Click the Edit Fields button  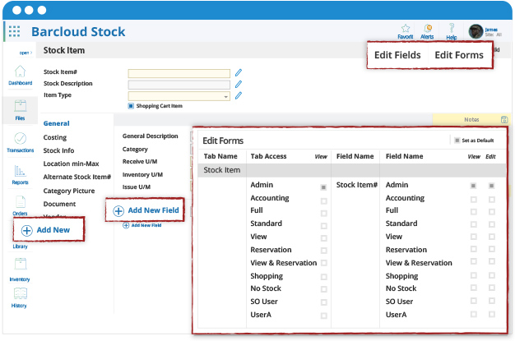click(397, 55)
